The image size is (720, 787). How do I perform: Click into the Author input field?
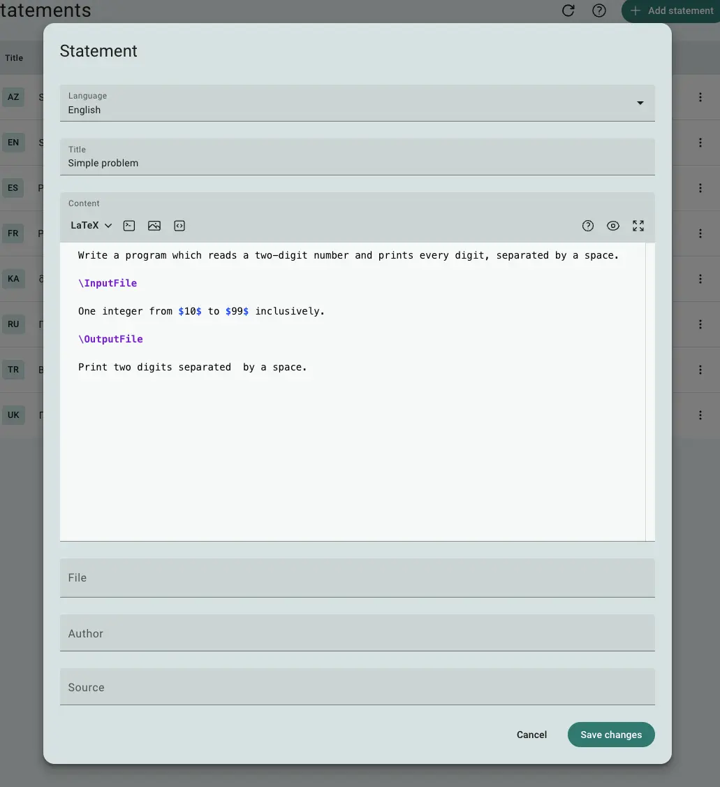pos(357,633)
